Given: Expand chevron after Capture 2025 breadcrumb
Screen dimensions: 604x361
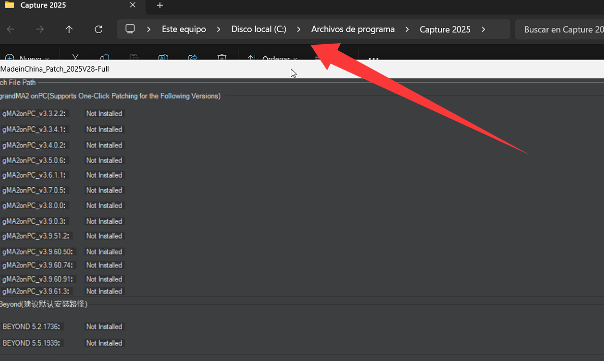Looking at the screenshot, I should point(483,29).
